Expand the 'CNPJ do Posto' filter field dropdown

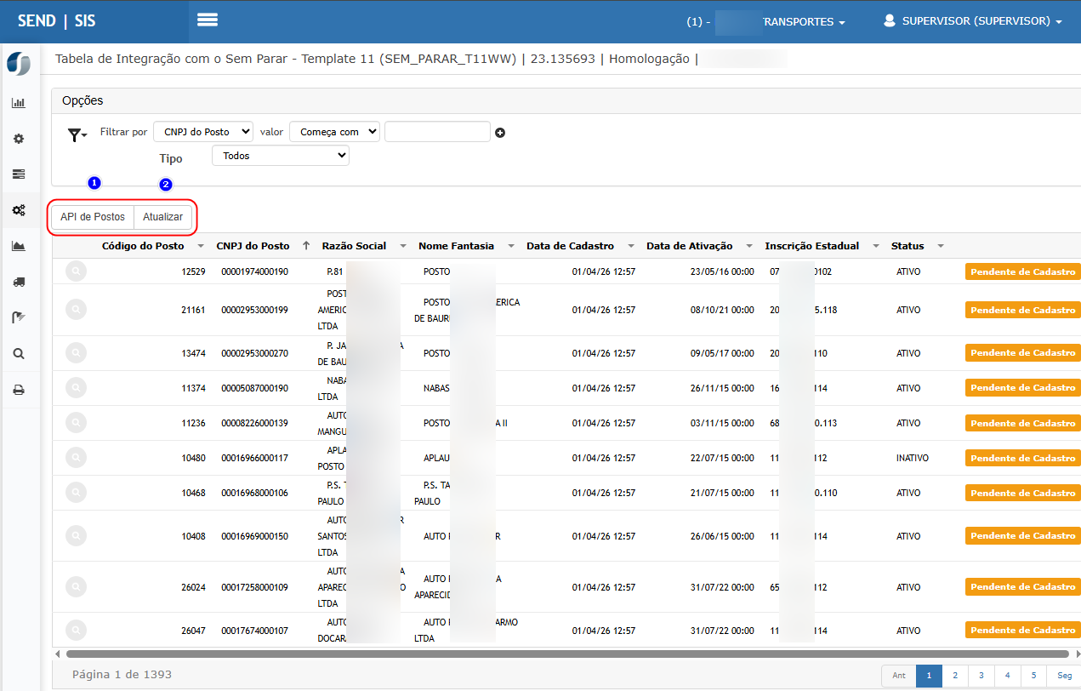(203, 132)
